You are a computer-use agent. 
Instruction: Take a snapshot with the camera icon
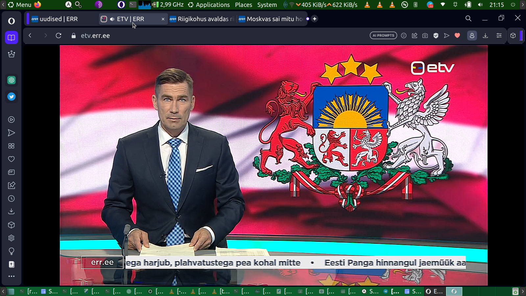(x=425, y=36)
